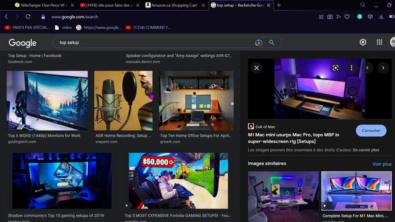Open the Top Ten Home Office Setups thumbnail
The height and width of the screenshot is (222, 395).
(196, 101)
